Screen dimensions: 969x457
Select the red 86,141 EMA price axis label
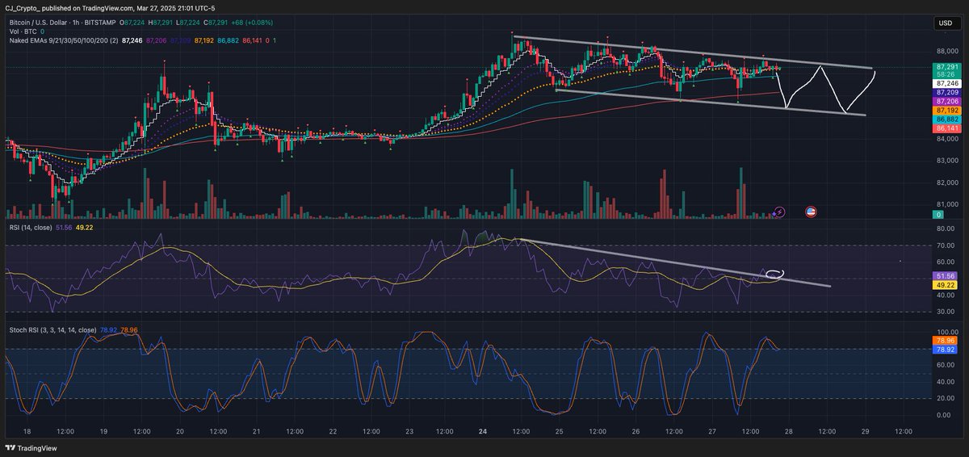click(946, 128)
